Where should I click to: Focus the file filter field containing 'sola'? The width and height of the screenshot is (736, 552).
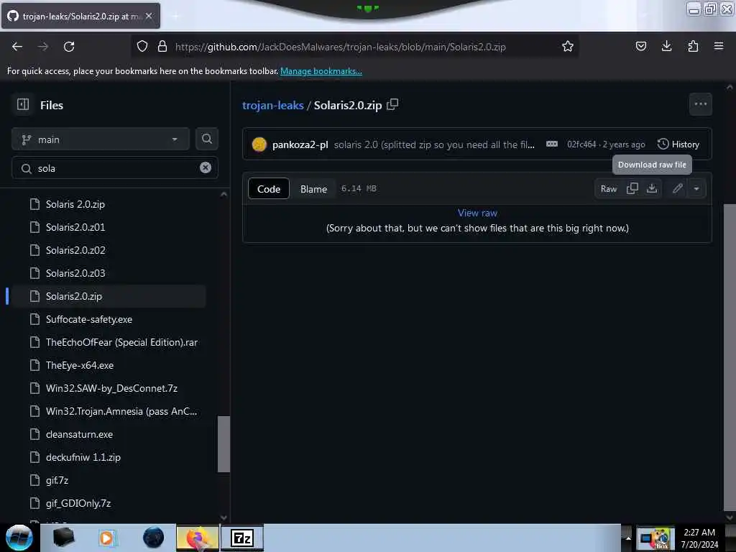click(x=114, y=168)
